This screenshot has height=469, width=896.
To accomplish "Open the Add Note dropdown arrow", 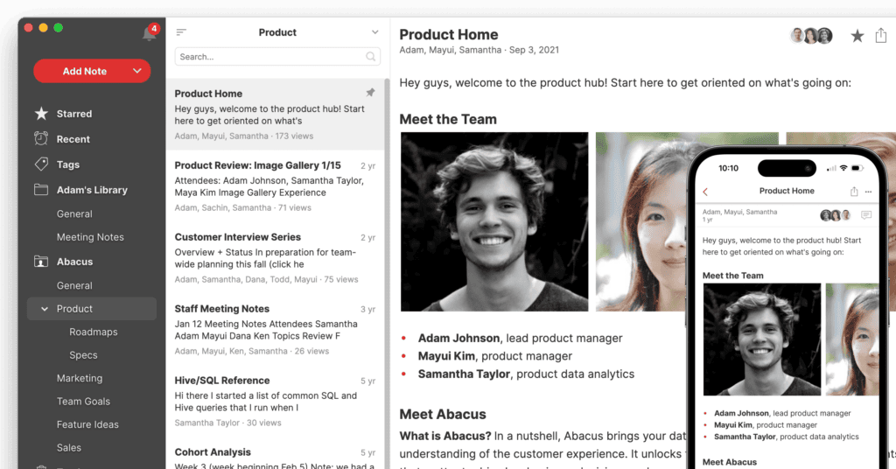I will pos(137,72).
